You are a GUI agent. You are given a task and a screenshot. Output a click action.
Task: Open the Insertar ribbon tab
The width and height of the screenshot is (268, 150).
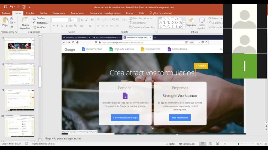point(30,13)
